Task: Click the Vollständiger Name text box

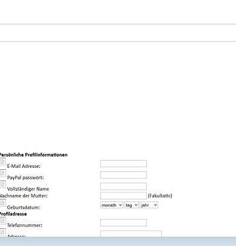Action: [x=123, y=186]
